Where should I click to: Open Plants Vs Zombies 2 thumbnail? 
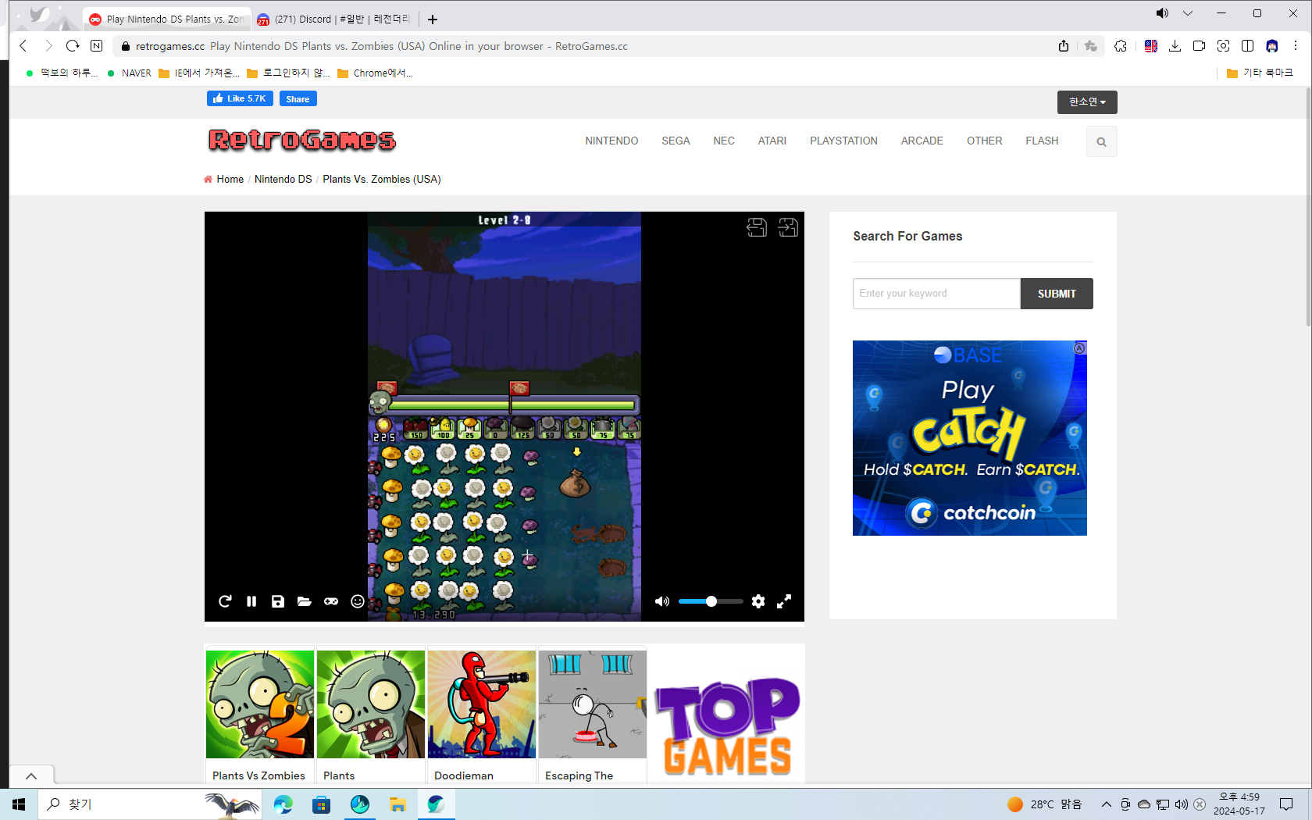pos(260,704)
